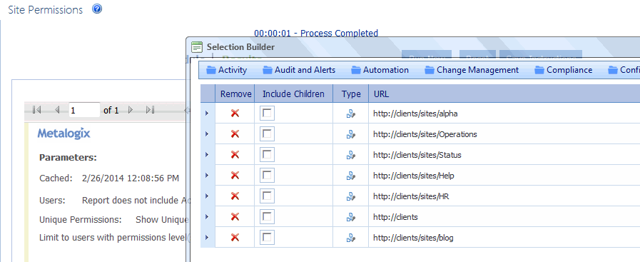Click the type icon for sites/Operations
The height and width of the screenshot is (262, 640).
pos(350,134)
